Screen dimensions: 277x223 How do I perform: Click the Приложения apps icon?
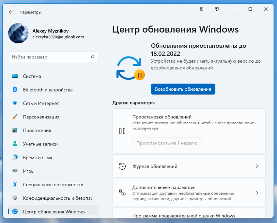pyautogui.click(x=15, y=130)
